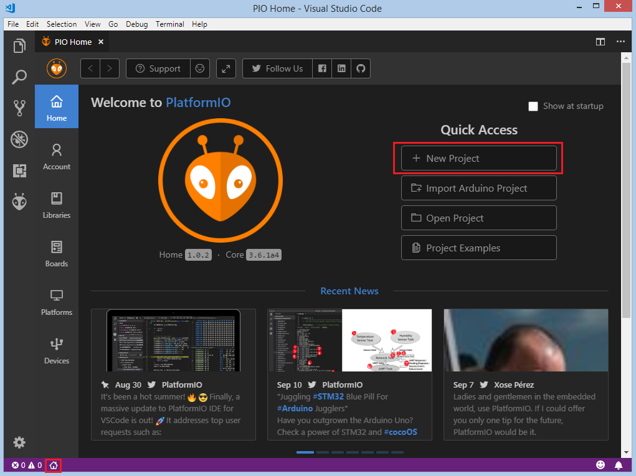This screenshot has width=636, height=476.
Task: Open the STM32 Blue Pill news thumbnail
Action: click(349, 340)
